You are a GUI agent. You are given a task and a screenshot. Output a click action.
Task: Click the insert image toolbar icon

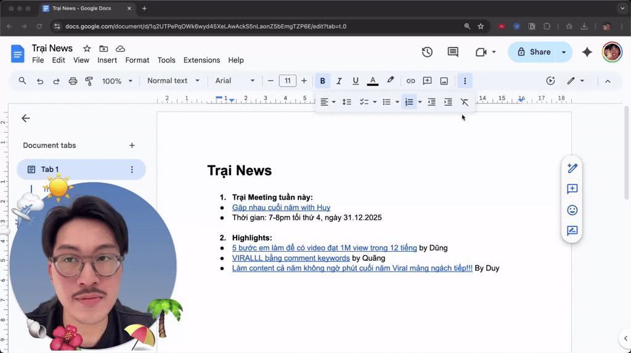[444, 81]
